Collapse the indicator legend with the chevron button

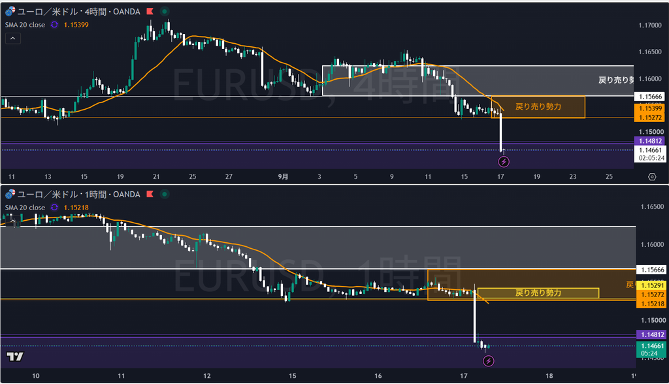pos(13,39)
